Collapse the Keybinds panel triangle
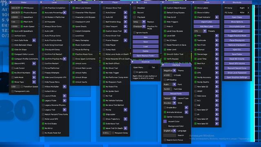Screen dimensions: 261x147 [x=133, y=62]
